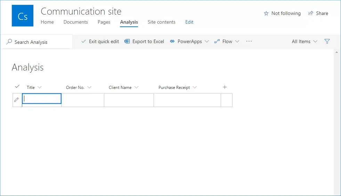Go to the Home navigation link

click(x=47, y=22)
